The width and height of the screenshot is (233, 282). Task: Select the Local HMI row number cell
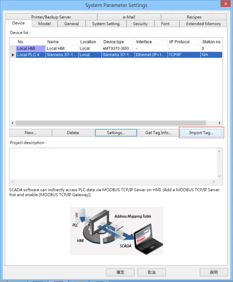tap(30, 48)
